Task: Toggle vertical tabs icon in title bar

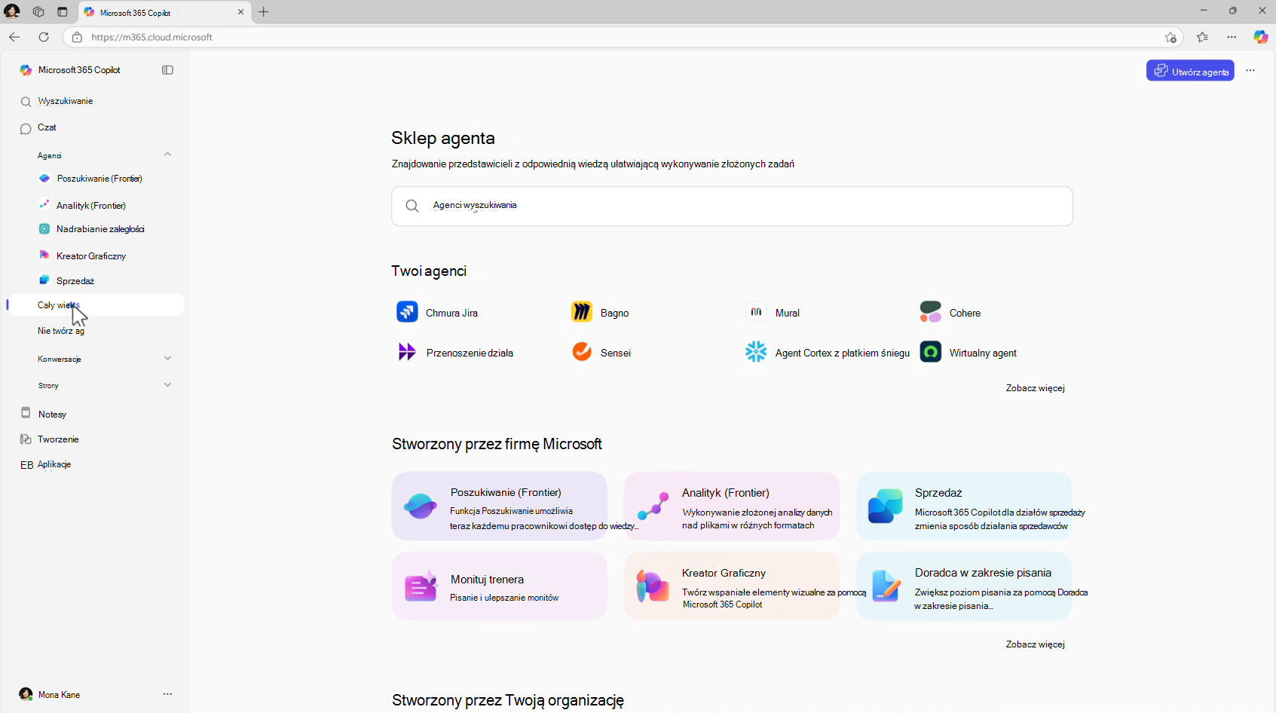Action: click(63, 12)
